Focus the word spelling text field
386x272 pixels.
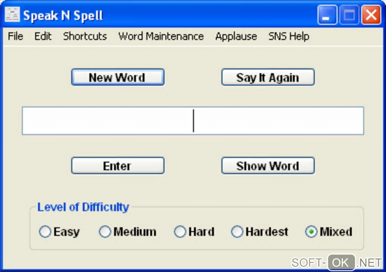point(193,121)
